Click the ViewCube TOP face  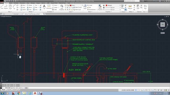pos(163,25)
